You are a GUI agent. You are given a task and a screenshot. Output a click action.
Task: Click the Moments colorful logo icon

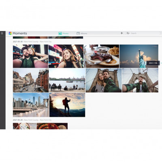(x=10, y=33)
